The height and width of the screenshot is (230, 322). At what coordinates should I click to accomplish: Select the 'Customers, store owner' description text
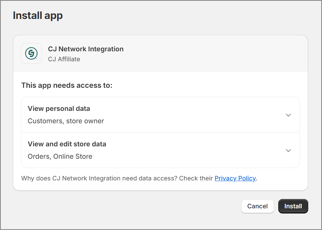click(x=66, y=121)
